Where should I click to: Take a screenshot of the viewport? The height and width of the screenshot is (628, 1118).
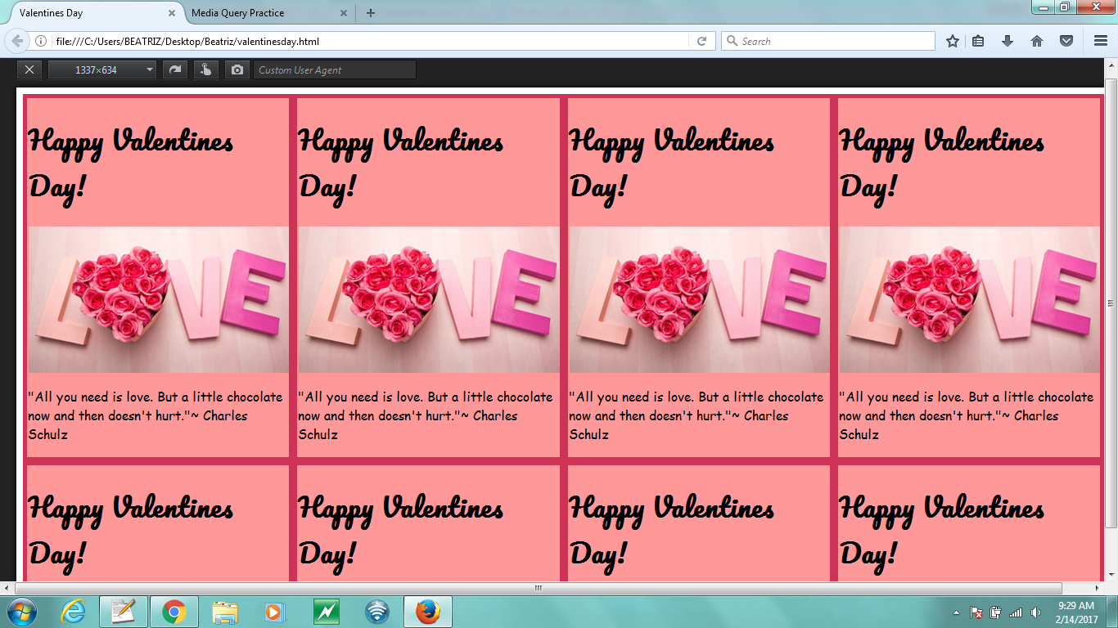tap(237, 70)
